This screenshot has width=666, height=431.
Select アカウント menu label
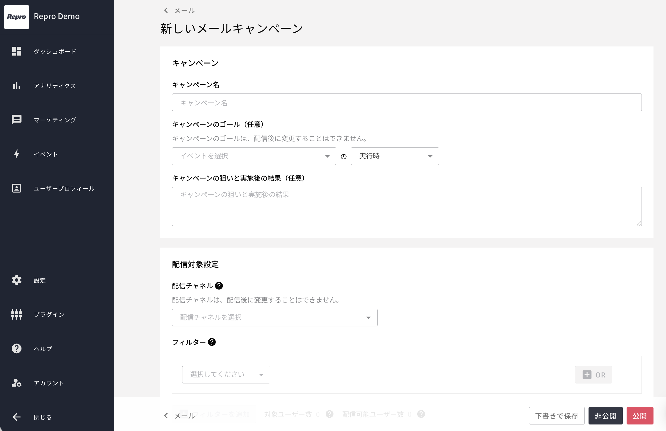point(49,383)
